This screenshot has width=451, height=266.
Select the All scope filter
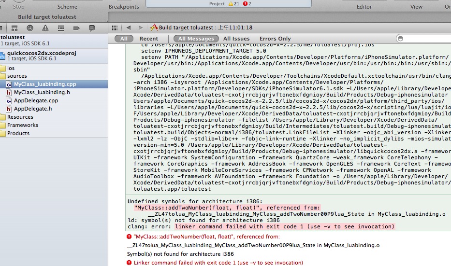tap(124, 39)
